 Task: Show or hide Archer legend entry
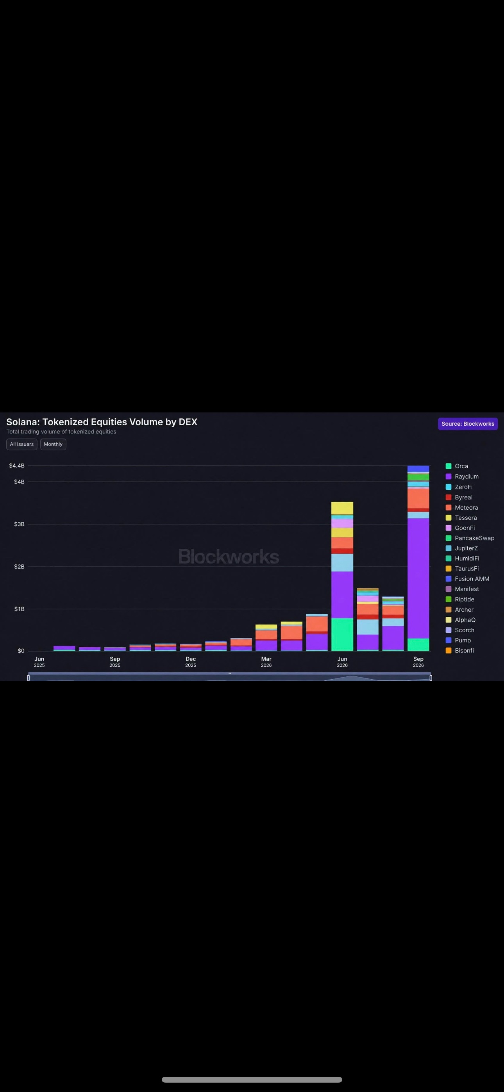pos(459,610)
